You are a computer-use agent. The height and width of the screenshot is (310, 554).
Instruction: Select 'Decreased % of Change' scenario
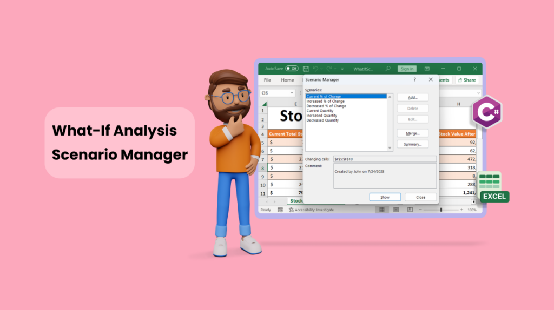[346, 106]
